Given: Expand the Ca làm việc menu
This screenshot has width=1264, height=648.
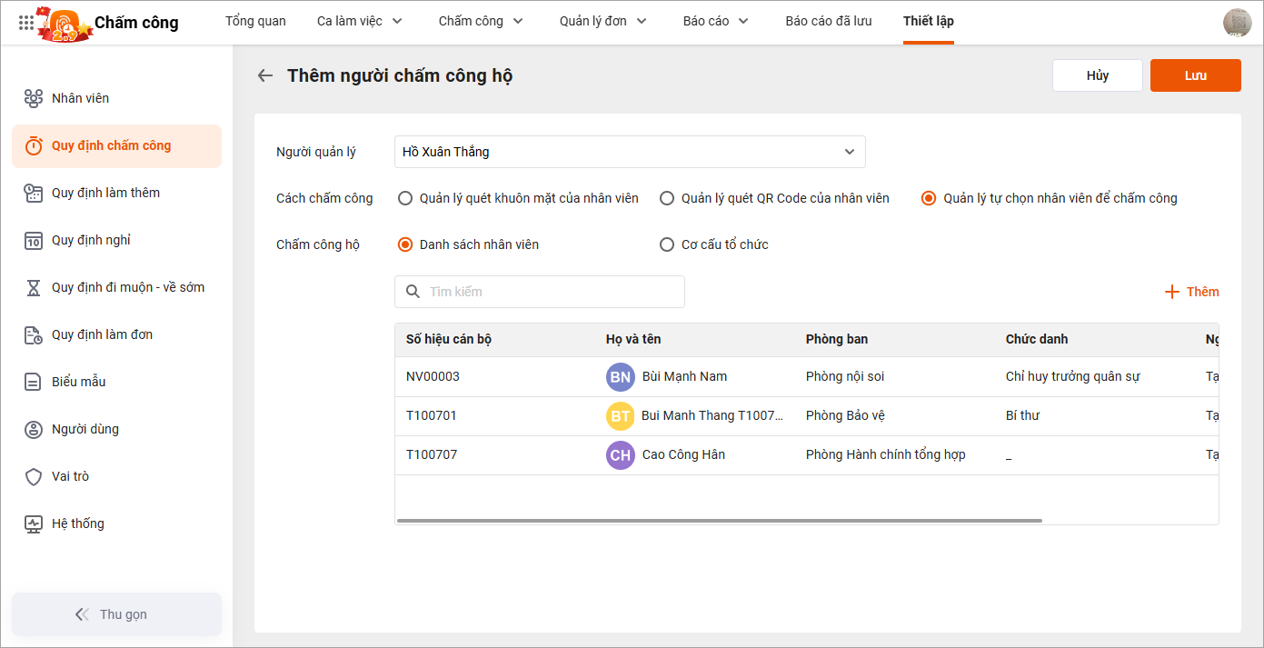Looking at the screenshot, I should (359, 21).
